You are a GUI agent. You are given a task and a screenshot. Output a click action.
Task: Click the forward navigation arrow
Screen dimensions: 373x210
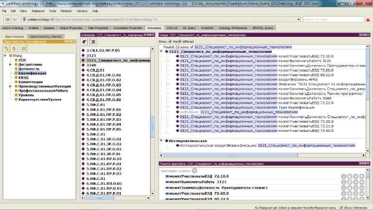pyautogui.click(x=15, y=19)
